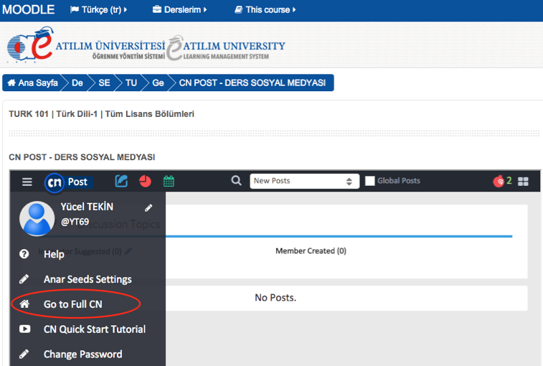543x366 pixels.
Task: Click the user avatar picture
Action: (x=37, y=218)
